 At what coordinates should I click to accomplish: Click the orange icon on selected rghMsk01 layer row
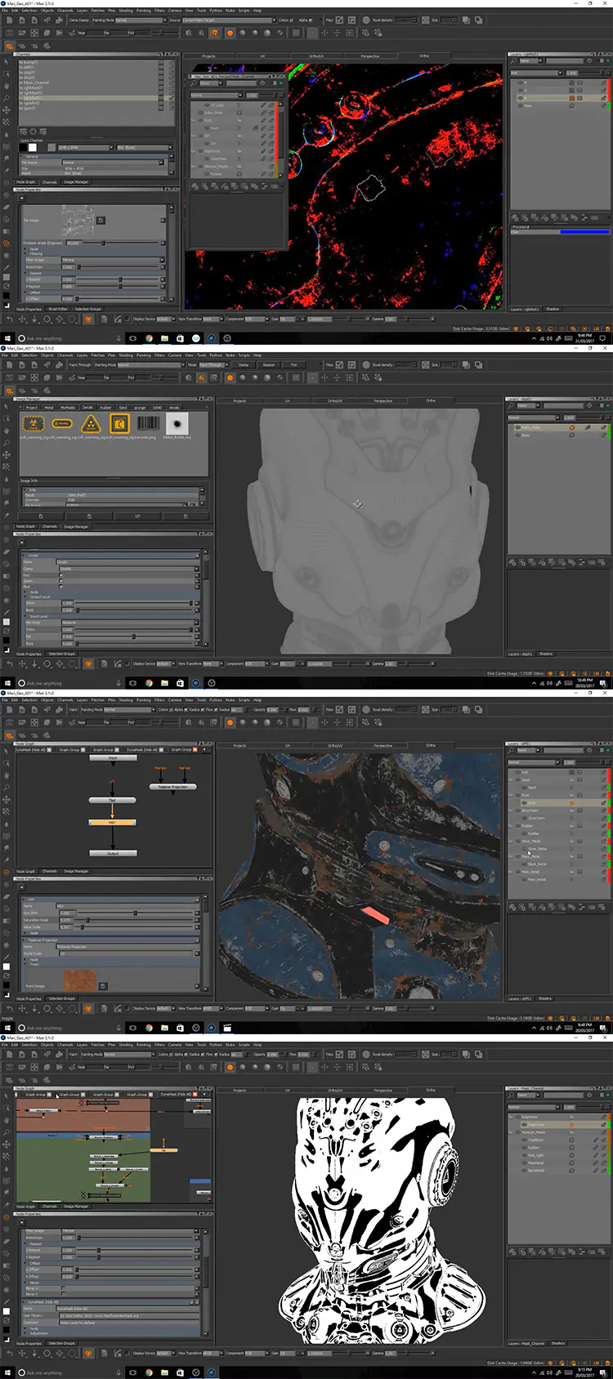[571, 98]
